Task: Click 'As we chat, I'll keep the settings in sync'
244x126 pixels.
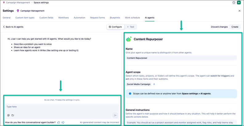Action: click(62, 100)
